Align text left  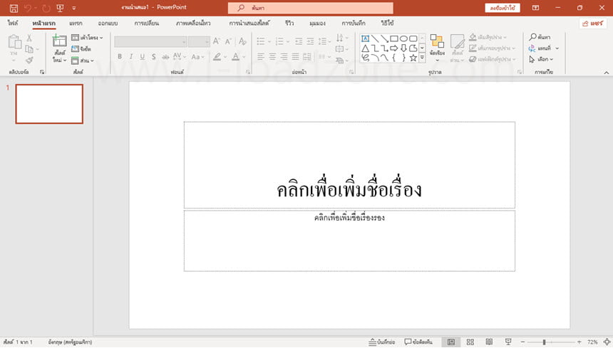pos(261,57)
